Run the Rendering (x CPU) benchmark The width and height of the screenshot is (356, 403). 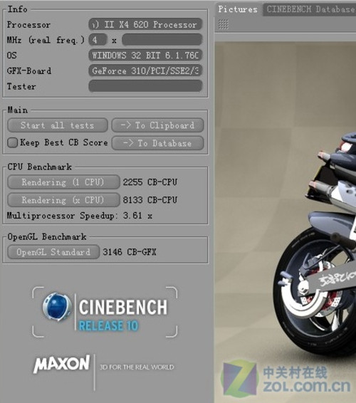tap(63, 200)
